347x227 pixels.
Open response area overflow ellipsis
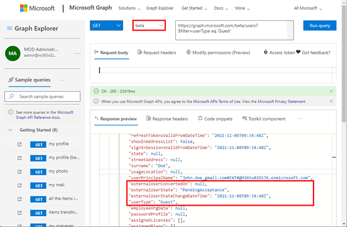click(300, 118)
